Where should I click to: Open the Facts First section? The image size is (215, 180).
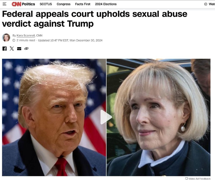[83, 4]
